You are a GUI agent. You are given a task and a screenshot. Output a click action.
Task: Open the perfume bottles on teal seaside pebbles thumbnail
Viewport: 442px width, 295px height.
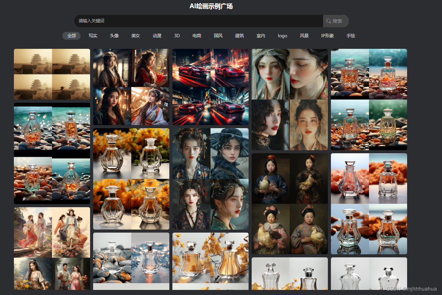click(52, 153)
